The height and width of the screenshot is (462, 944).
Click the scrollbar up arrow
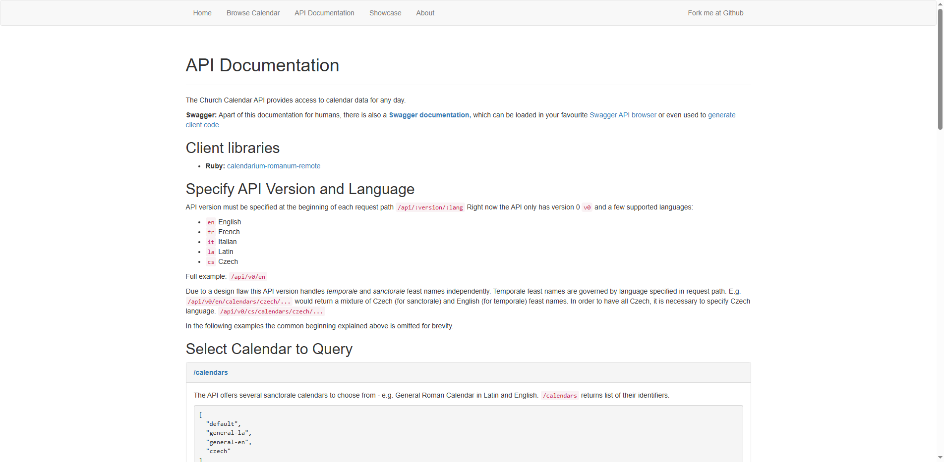click(x=940, y=4)
